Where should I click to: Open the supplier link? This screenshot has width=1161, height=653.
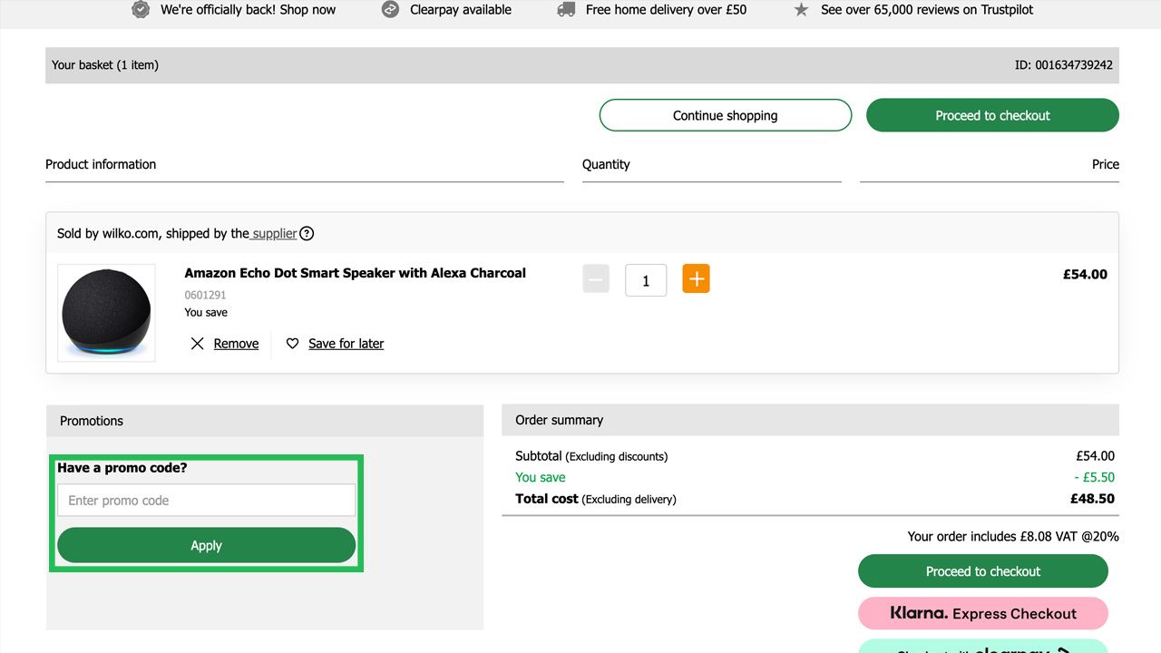pyautogui.click(x=274, y=233)
